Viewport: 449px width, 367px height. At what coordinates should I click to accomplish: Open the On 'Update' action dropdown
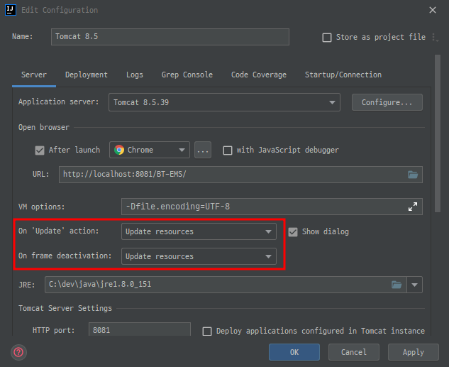tap(199, 231)
